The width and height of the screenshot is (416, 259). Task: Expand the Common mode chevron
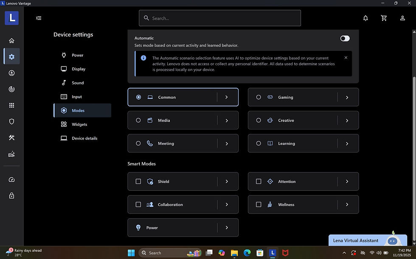pos(227,97)
